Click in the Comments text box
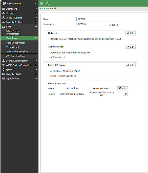This screenshot has height=173, width=148. (x=94, y=24)
